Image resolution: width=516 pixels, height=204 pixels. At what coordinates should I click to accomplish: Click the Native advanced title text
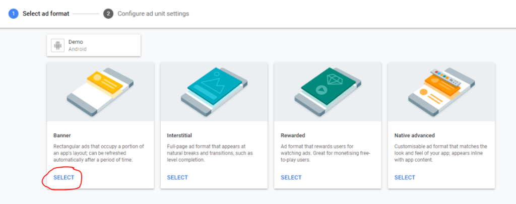[415, 135]
